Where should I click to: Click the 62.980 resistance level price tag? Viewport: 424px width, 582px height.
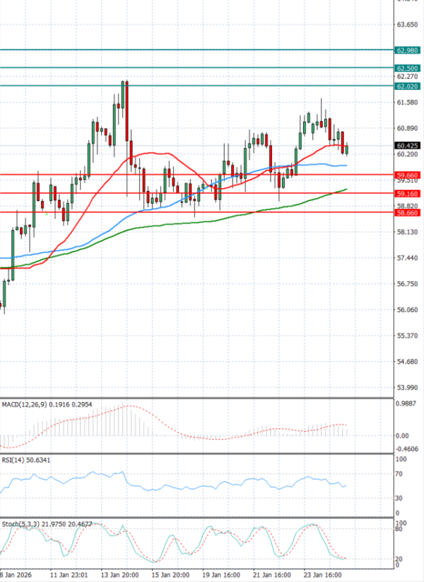point(408,50)
